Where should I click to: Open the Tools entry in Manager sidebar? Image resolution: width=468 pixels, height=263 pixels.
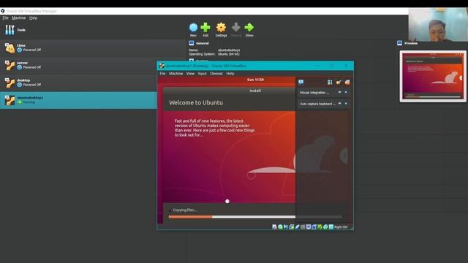click(93, 30)
